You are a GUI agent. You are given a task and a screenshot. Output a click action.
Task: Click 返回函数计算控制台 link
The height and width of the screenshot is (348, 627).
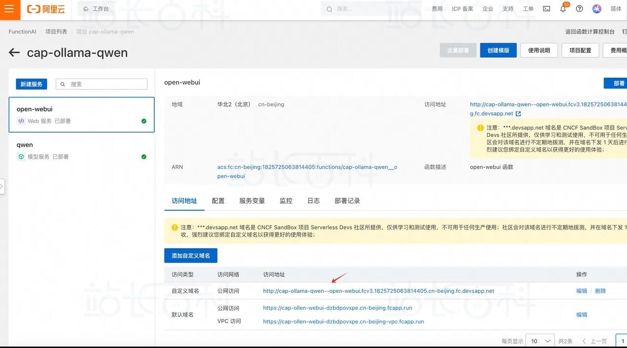tap(590, 32)
